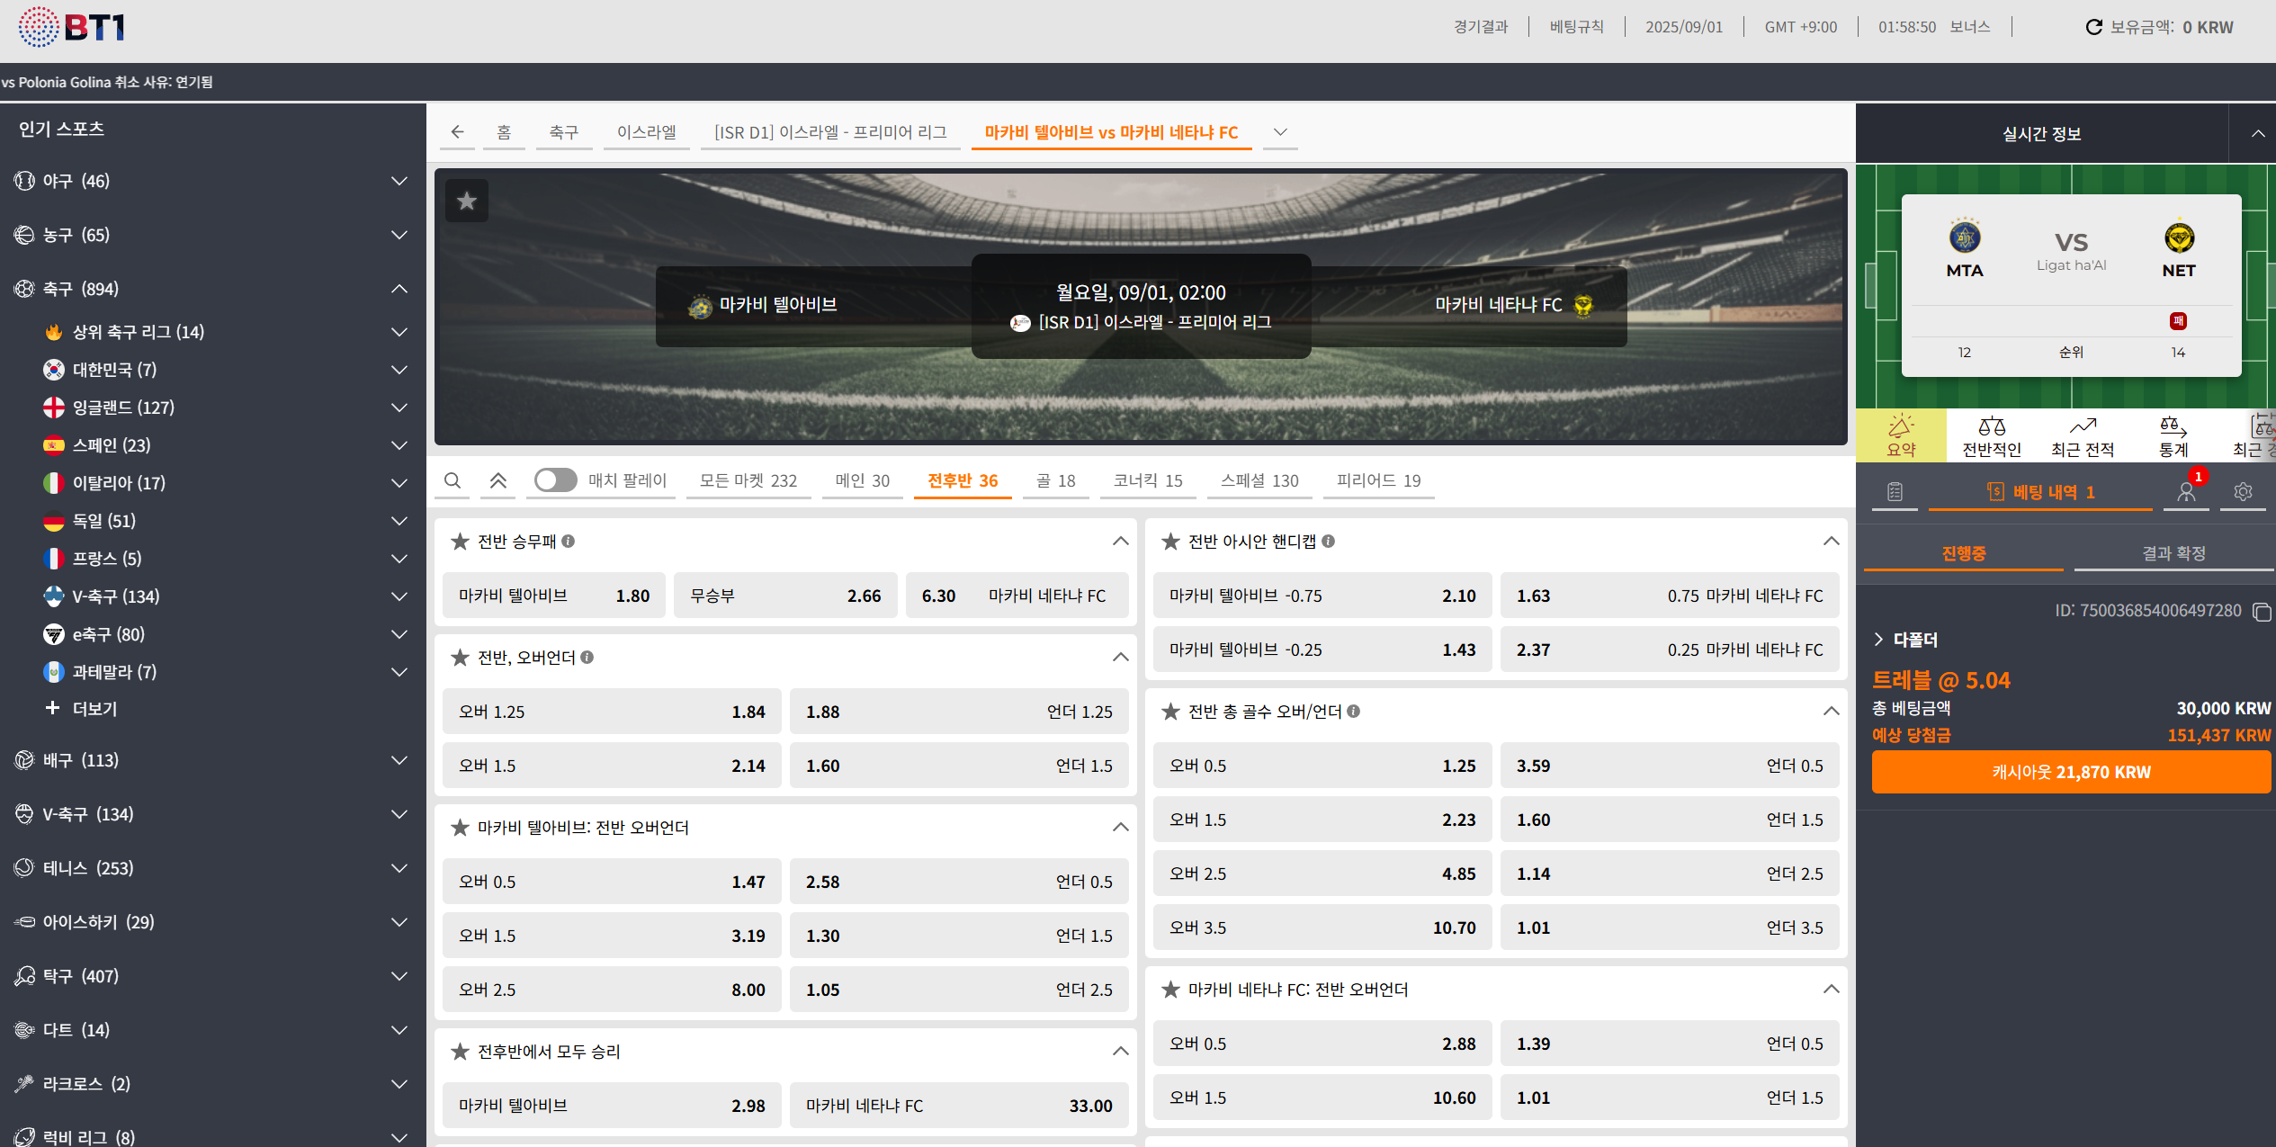Open the bet slip list icon
2276x1147 pixels.
[1895, 491]
